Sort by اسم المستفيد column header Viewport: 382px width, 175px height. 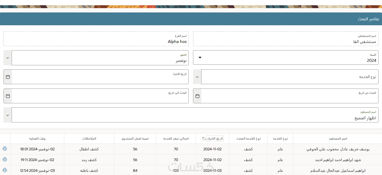pos(338,139)
